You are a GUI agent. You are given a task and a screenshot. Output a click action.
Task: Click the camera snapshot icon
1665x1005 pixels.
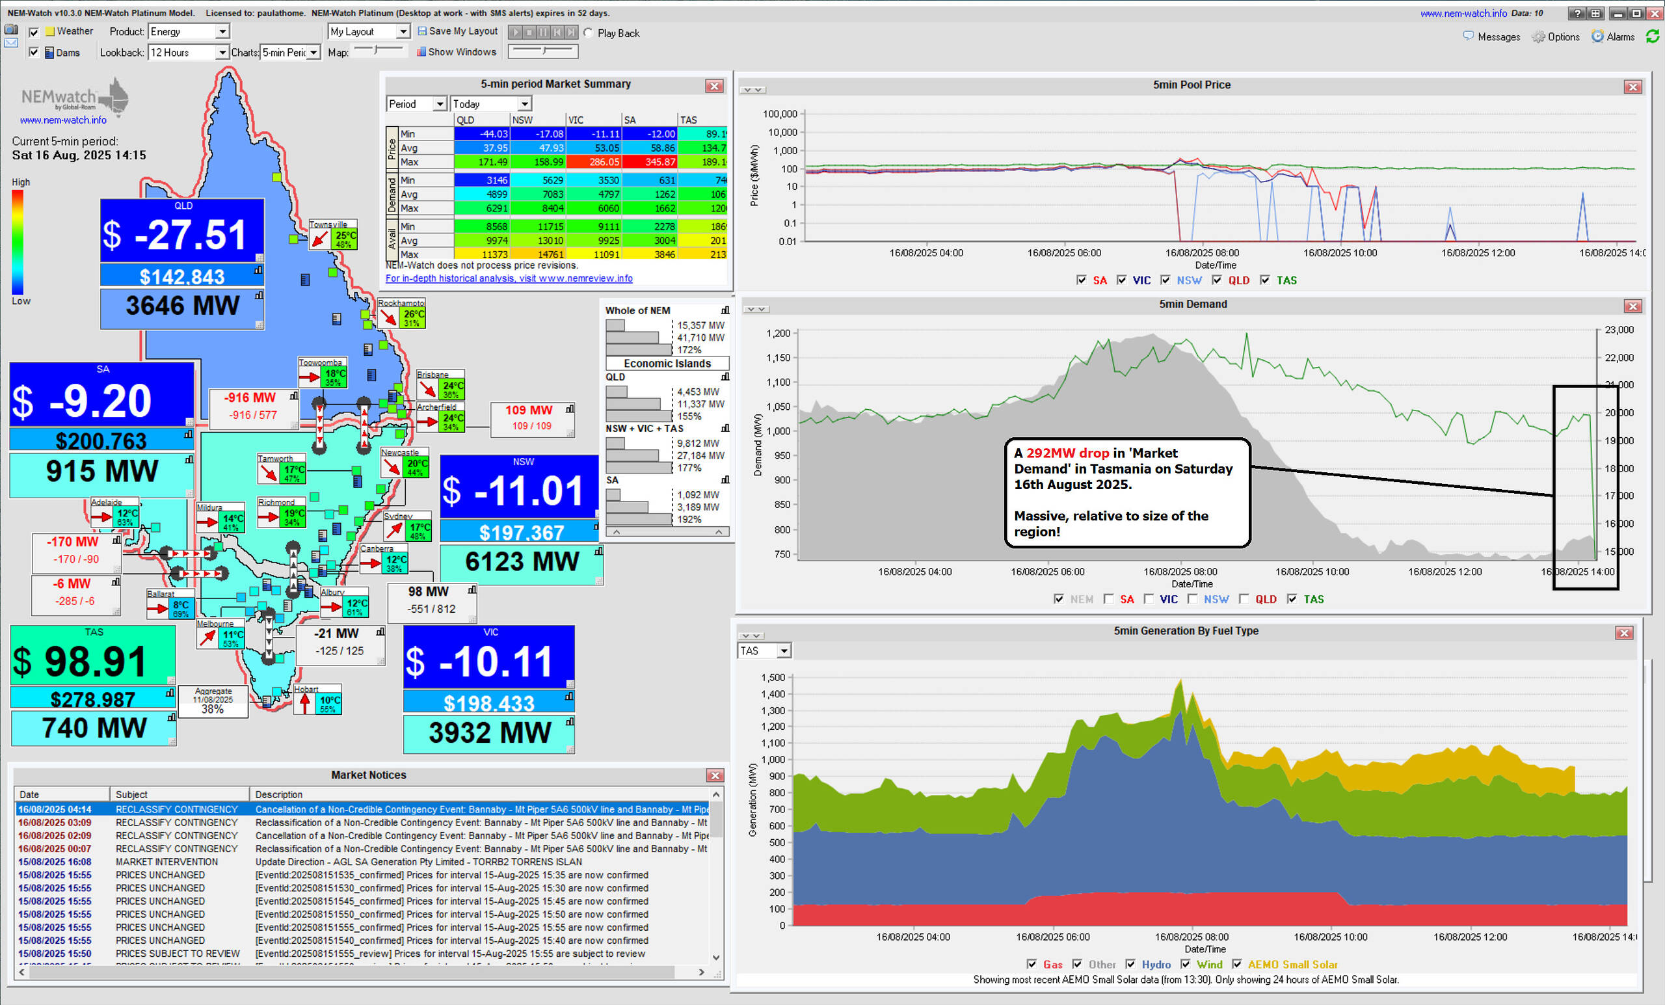[11, 29]
